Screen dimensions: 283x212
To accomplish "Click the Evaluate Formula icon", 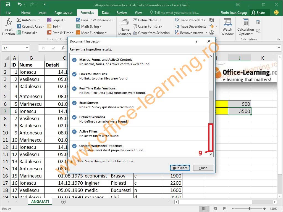I will pyautogui.click(x=211, y=33).
